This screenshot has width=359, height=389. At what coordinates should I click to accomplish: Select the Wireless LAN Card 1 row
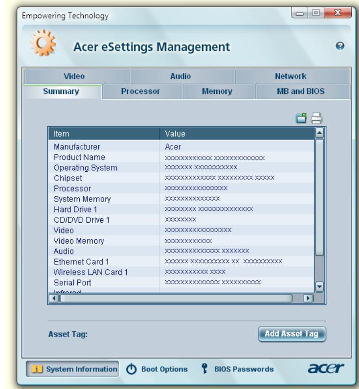181,272
